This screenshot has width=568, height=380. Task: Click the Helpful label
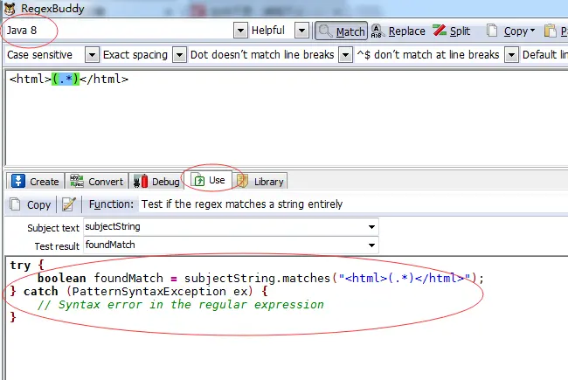[268, 31]
